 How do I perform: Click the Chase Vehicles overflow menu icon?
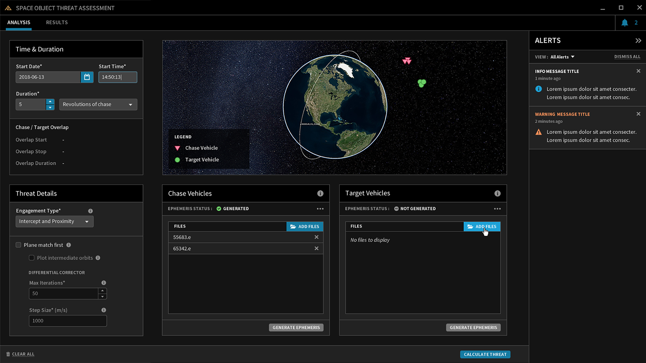[320, 209]
